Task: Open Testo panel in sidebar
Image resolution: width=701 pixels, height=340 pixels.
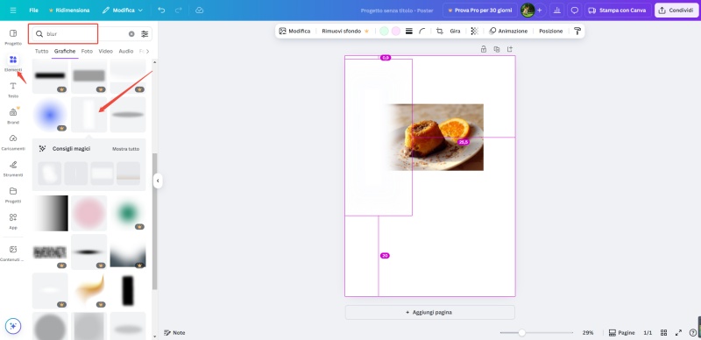Action: tap(13, 90)
